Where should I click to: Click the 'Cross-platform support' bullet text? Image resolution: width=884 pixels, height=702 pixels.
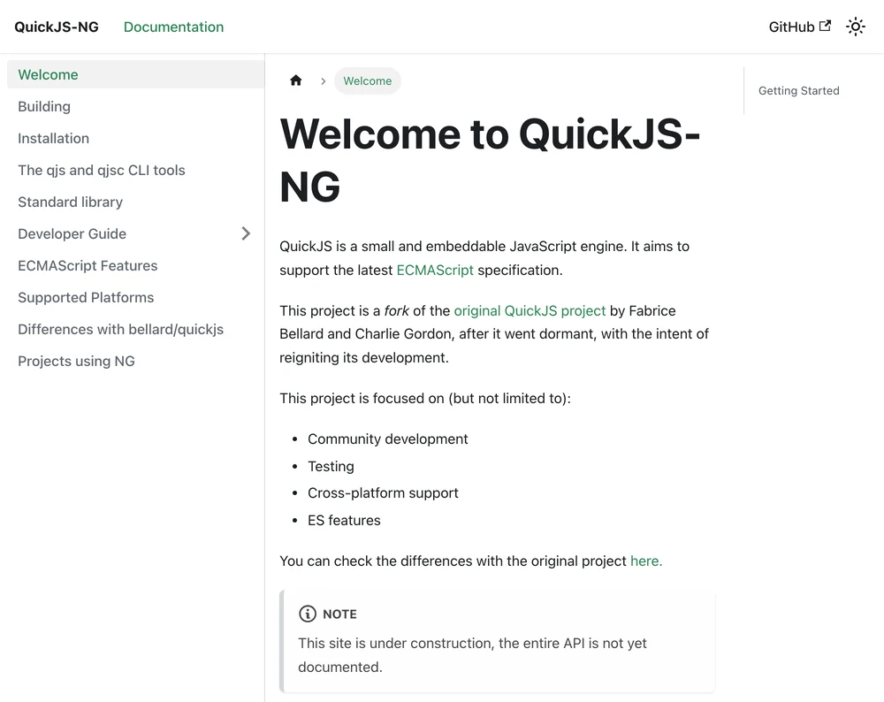point(383,492)
